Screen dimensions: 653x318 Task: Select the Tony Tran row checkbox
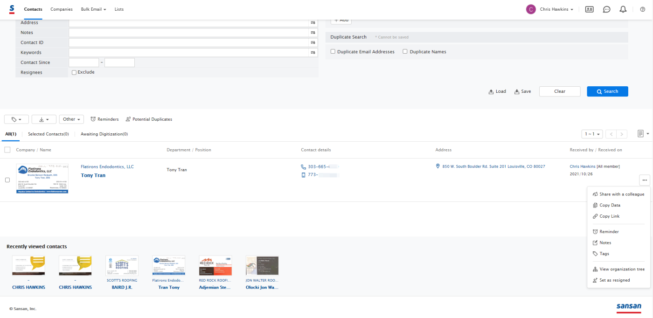click(7, 180)
